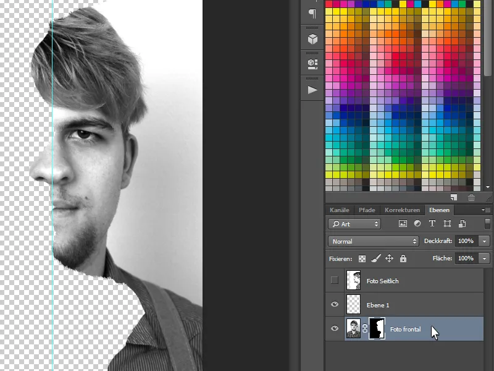Lock transparent pixels icon
Viewport: 494px width, 371px height.
pos(362,258)
